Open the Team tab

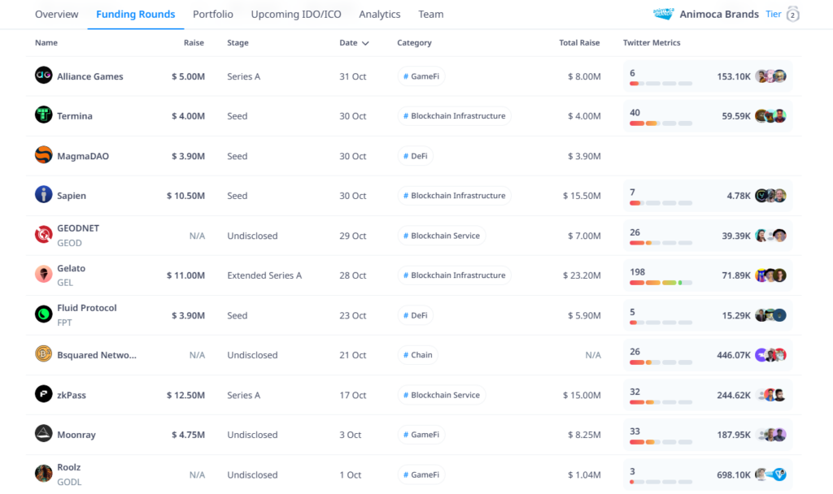pos(431,15)
